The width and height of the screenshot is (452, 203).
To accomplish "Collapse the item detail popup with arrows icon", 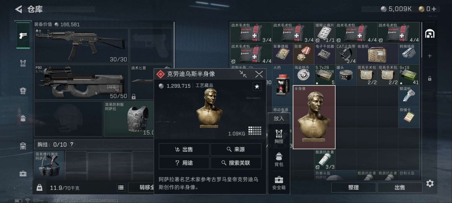I will point(243,74).
